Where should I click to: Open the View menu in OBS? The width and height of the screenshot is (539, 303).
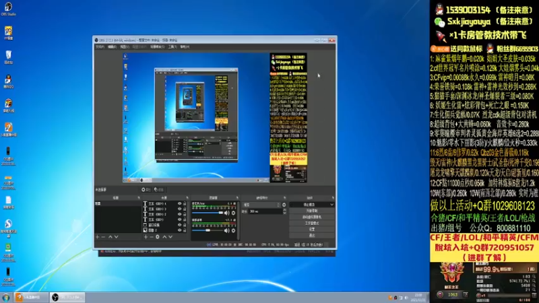click(125, 46)
